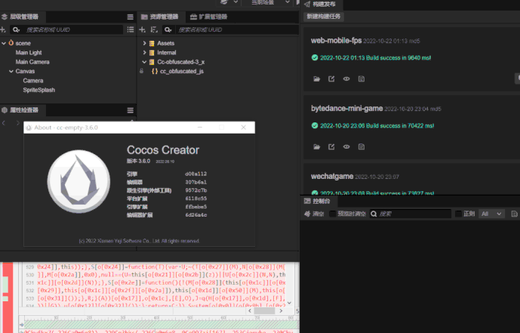Select the Camera node under Canvas
The width and height of the screenshot is (520, 333).
tap(33, 81)
